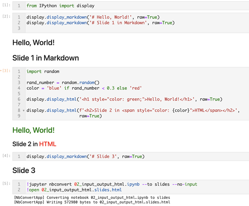
Task: Click cell prompt [5]:
Action: tap(6, 184)
